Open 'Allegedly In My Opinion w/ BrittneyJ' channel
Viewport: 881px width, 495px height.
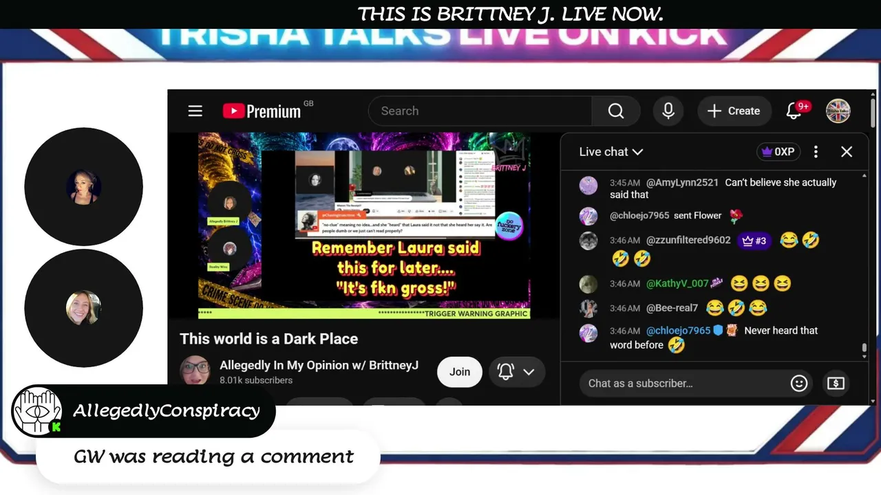pyautogui.click(x=319, y=365)
